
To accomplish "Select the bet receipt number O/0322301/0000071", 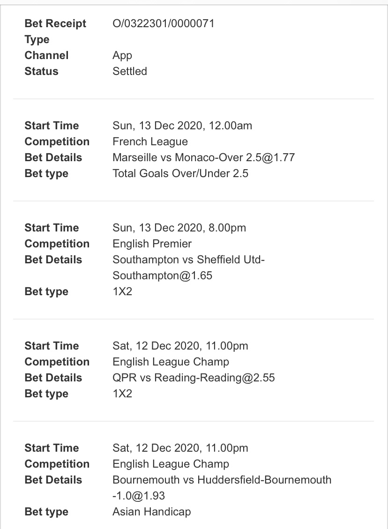I will (x=163, y=23).
